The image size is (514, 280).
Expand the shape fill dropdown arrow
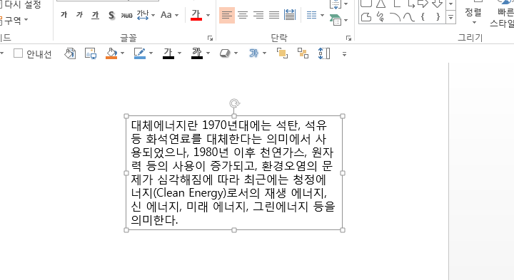point(123,53)
